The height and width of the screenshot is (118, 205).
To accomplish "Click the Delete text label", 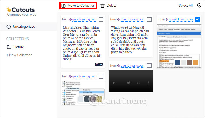I will click(112, 5).
